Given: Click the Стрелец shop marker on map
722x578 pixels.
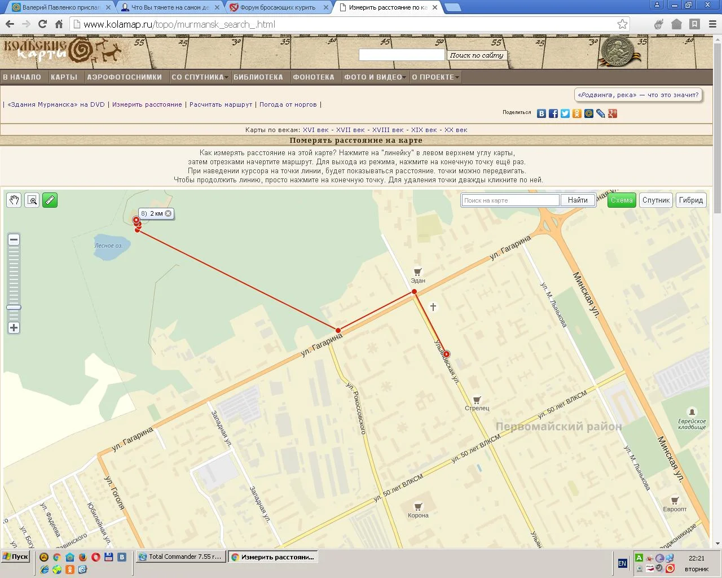Looking at the screenshot, I should click(x=477, y=399).
